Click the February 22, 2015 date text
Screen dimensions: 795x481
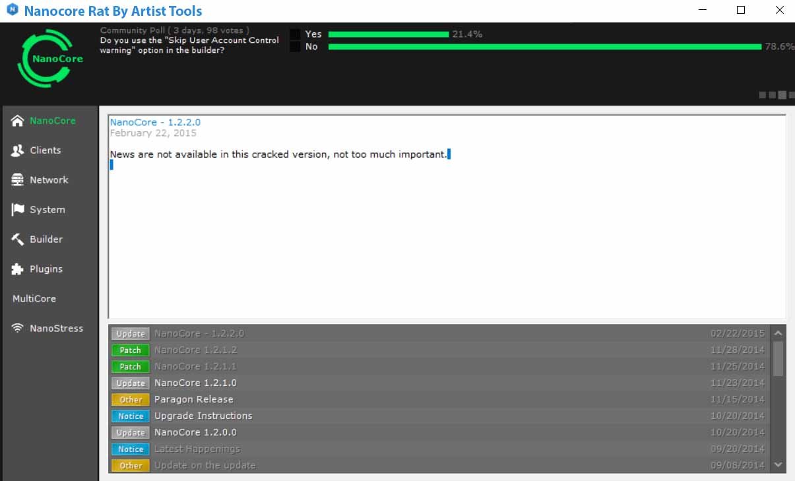153,133
